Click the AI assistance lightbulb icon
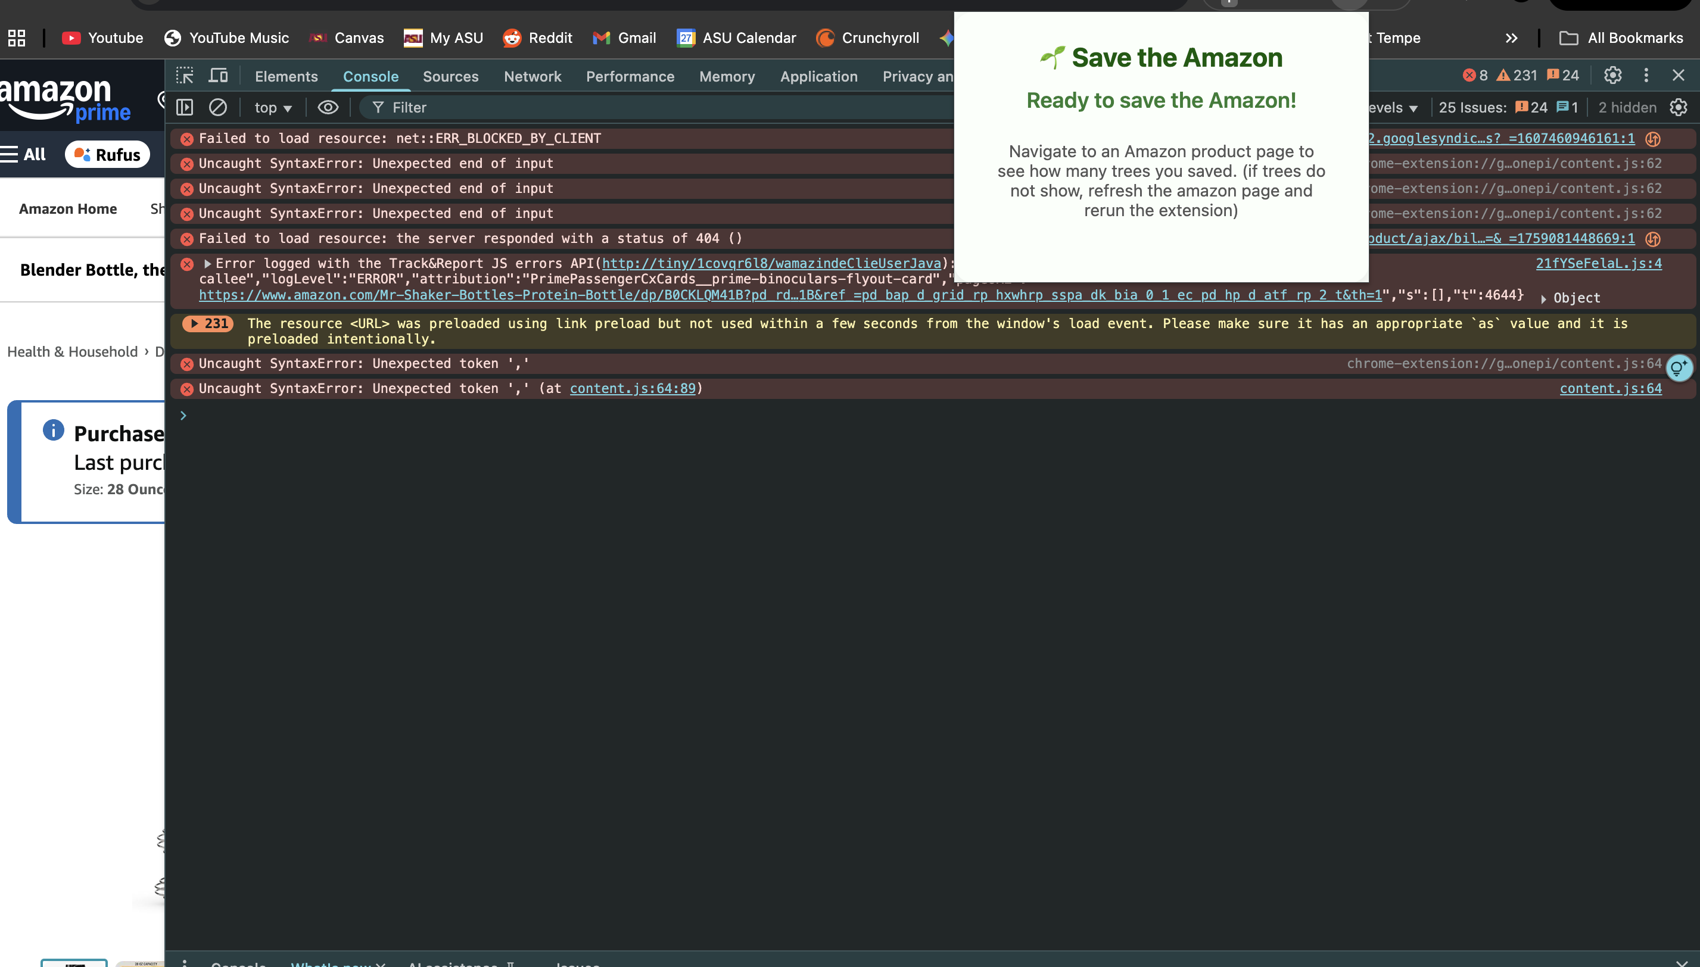Screen dimensions: 1700x967 click(1678, 367)
